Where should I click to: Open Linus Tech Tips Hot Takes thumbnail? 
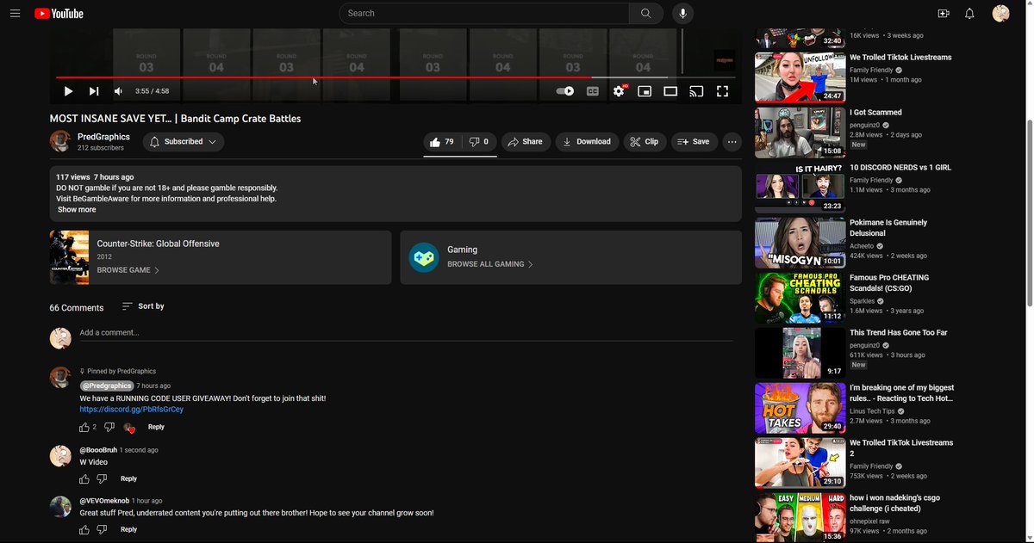800,408
